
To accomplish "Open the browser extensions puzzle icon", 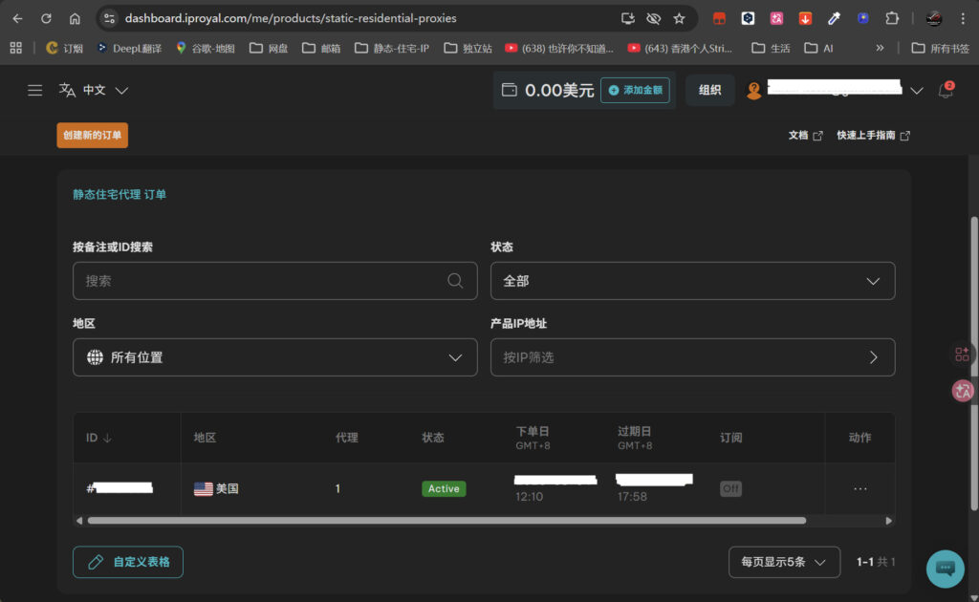I will (891, 18).
